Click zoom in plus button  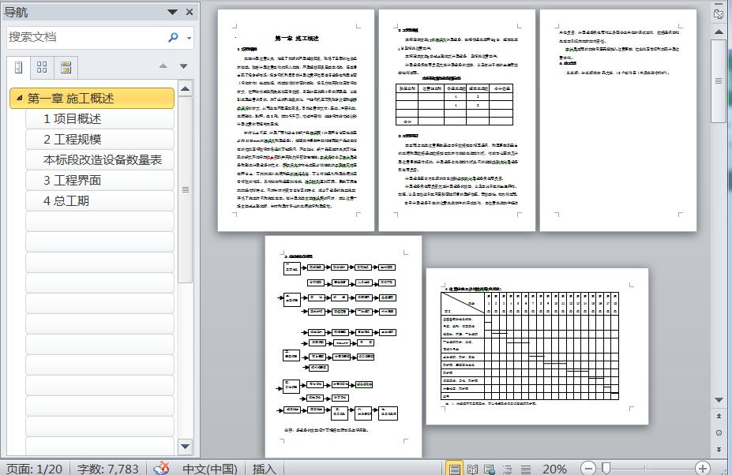[x=703, y=468]
